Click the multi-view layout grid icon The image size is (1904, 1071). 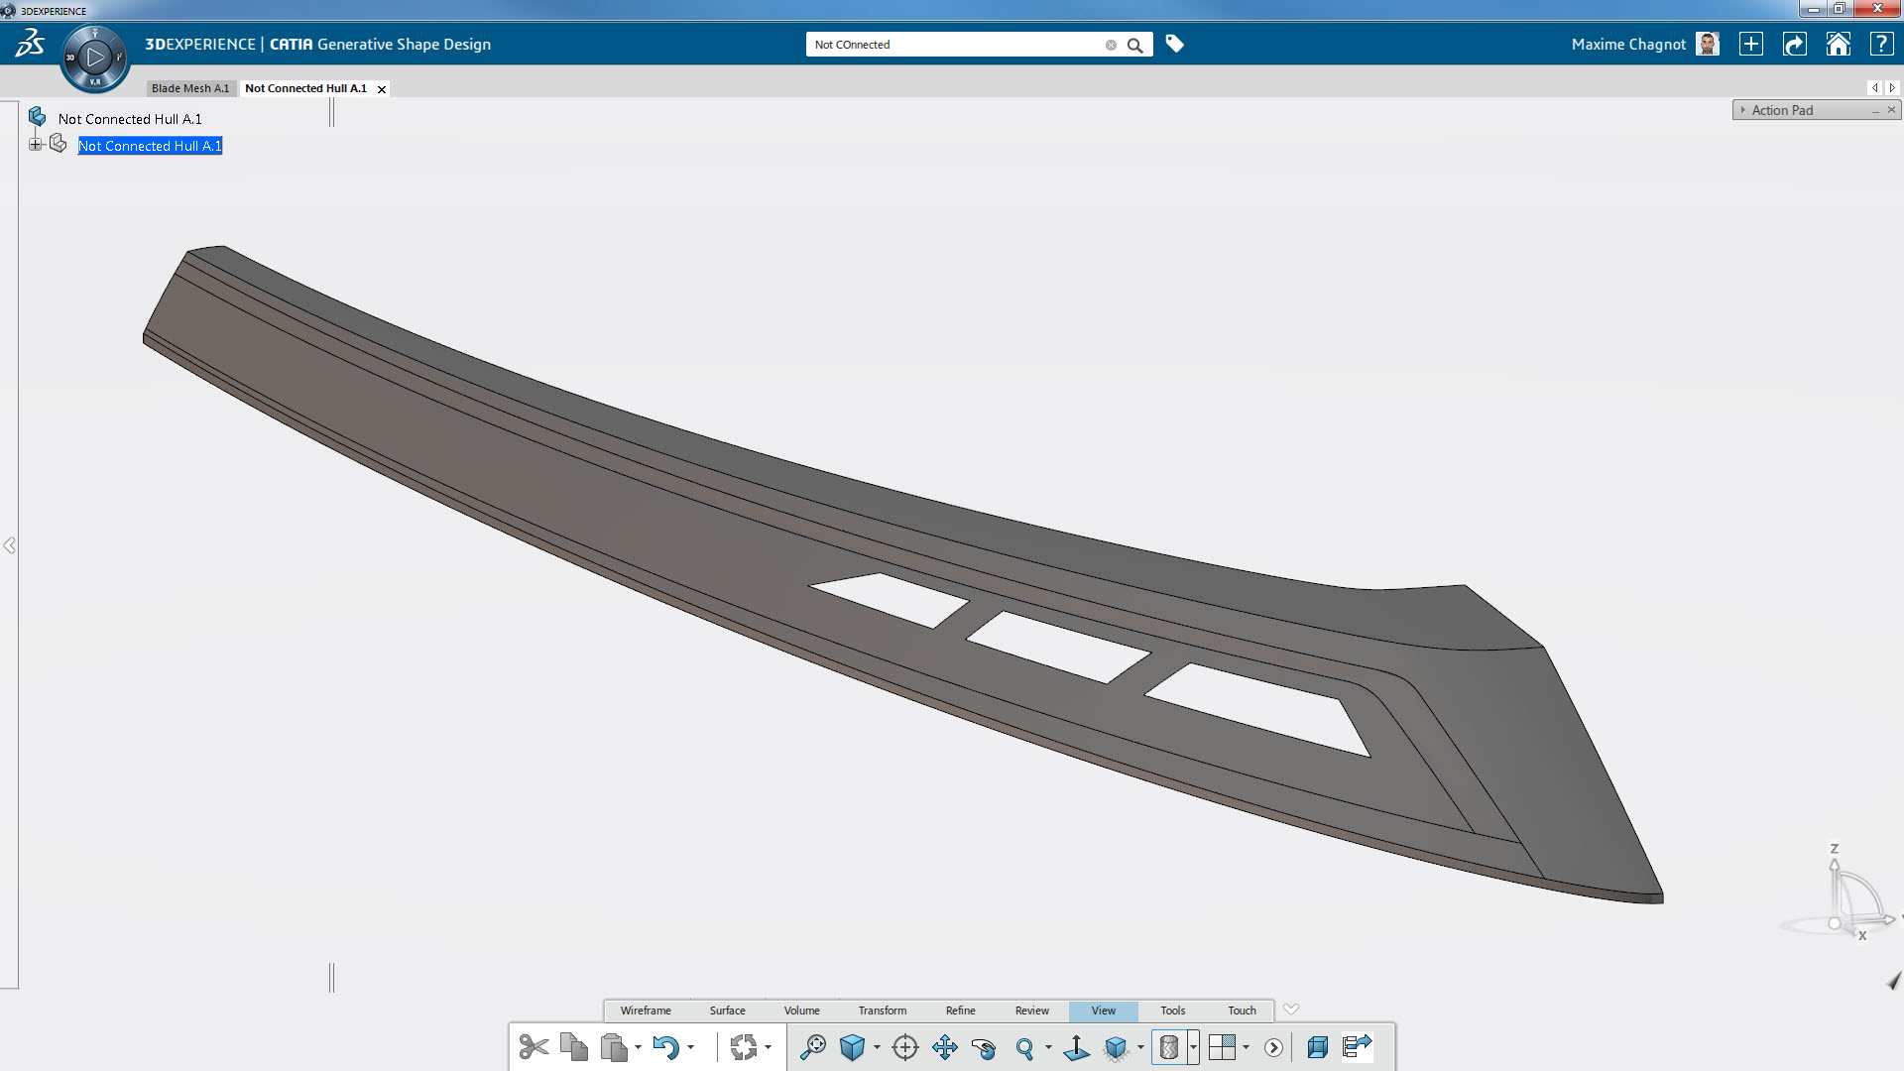click(x=1222, y=1047)
